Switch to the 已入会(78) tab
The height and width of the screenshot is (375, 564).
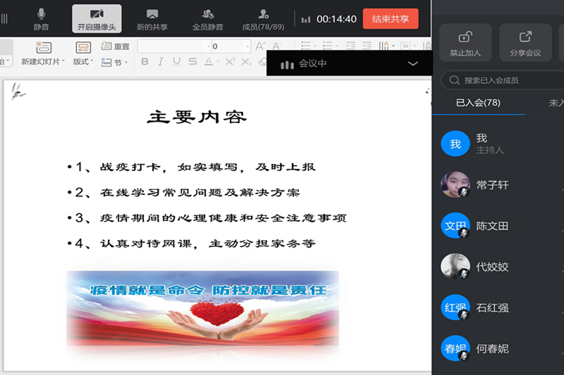pos(478,103)
